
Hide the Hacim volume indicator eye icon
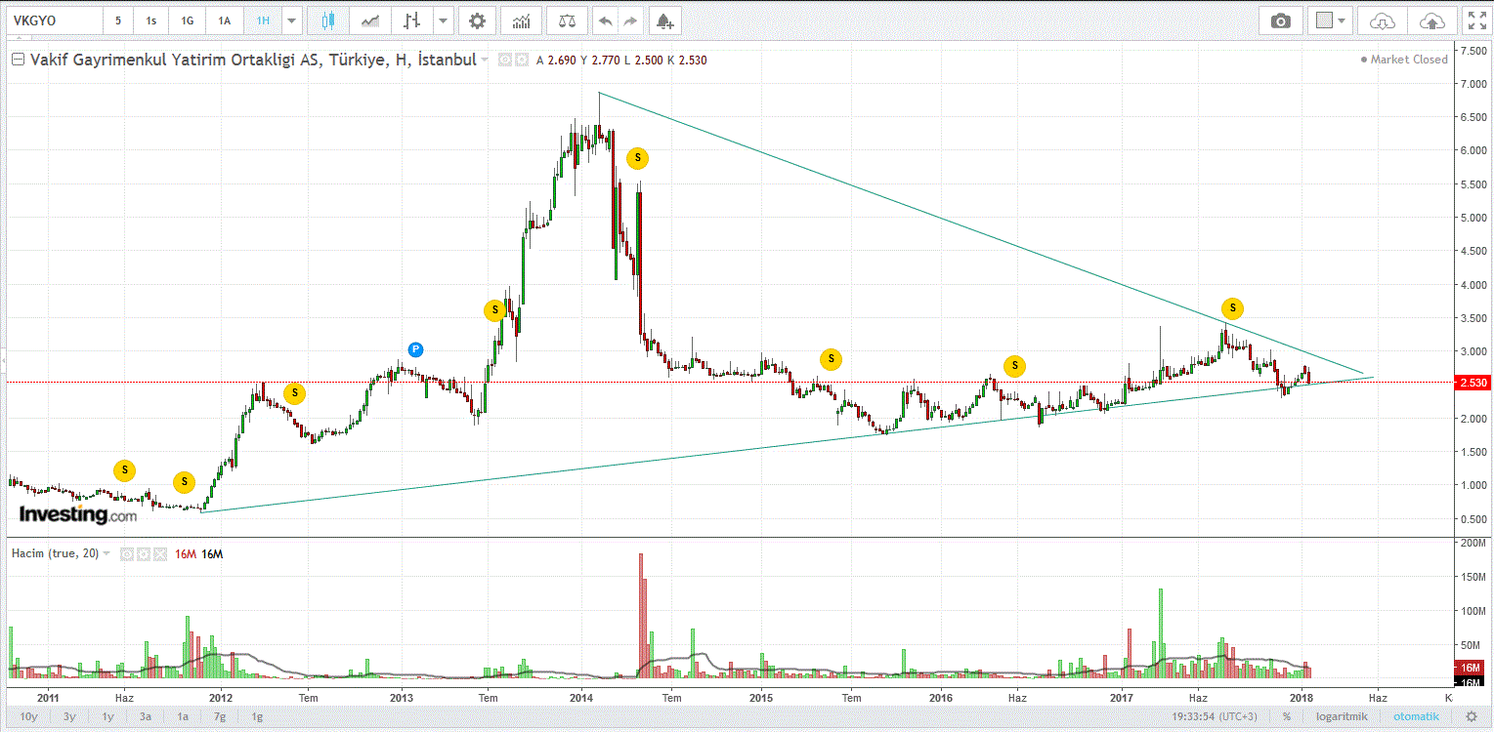[126, 553]
